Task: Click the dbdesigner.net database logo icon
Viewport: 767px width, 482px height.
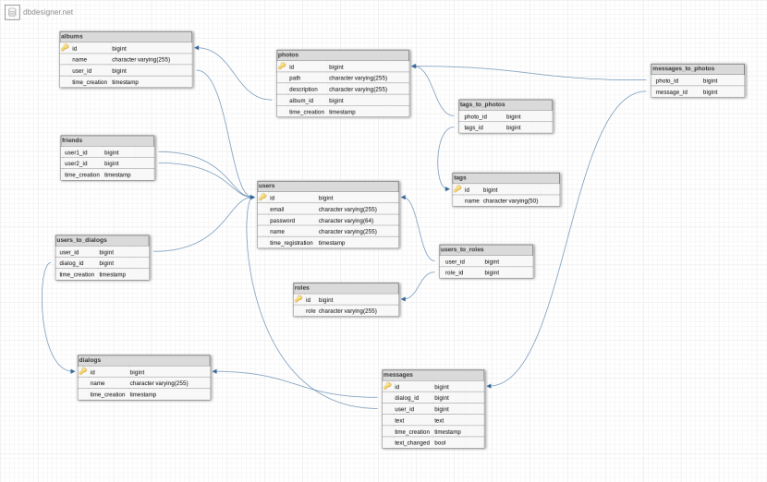Action: click(12, 12)
